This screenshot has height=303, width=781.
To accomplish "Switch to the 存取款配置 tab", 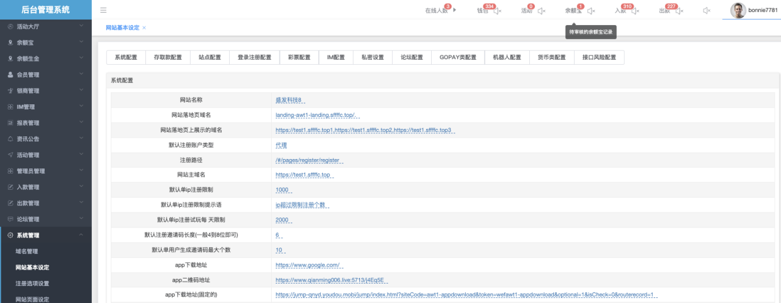I will tap(167, 57).
